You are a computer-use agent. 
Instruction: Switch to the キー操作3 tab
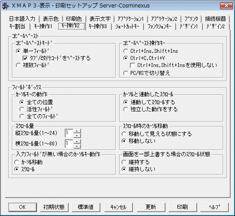click(98, 26)
